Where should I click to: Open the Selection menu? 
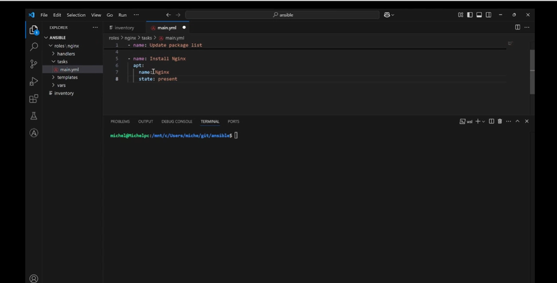76,15
